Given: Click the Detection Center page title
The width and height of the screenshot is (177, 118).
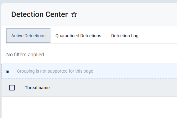Looking at the screenshot, I should pyautogui.click(x=39, y=14).
